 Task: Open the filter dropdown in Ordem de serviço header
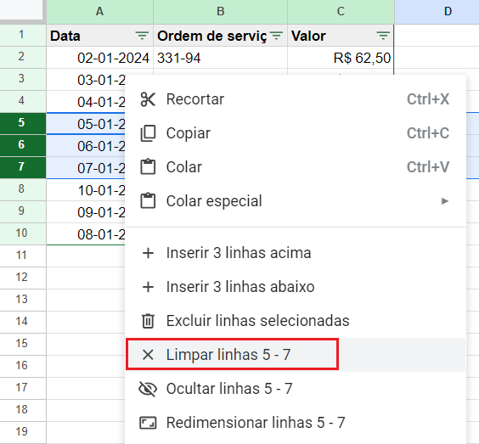pyautogui.click(x=276, y=36)
